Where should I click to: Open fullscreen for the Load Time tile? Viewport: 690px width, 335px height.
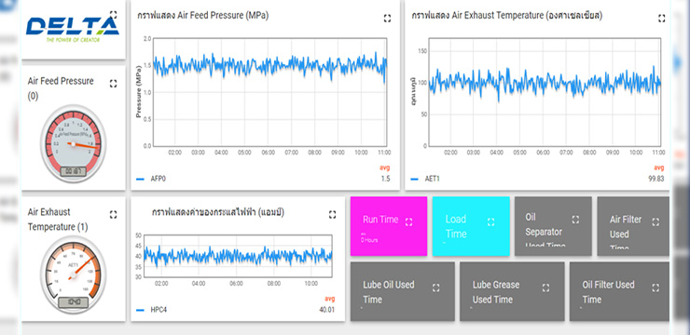tap(491, 221)
